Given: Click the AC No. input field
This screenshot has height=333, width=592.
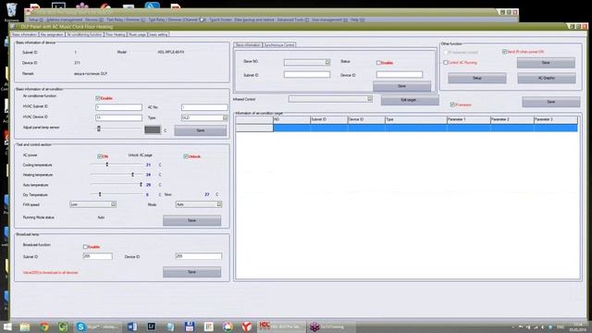Looking at the screenshot, I should [204, 107].
